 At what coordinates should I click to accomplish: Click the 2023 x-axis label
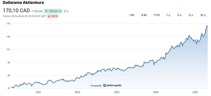117,92
